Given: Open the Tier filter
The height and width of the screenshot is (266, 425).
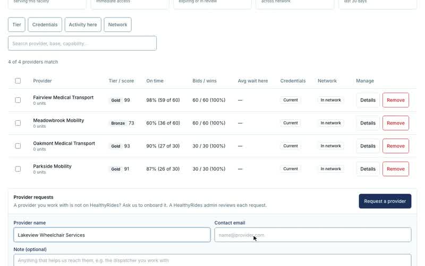Looking at the screenshot, I should [x=16, y=24].
